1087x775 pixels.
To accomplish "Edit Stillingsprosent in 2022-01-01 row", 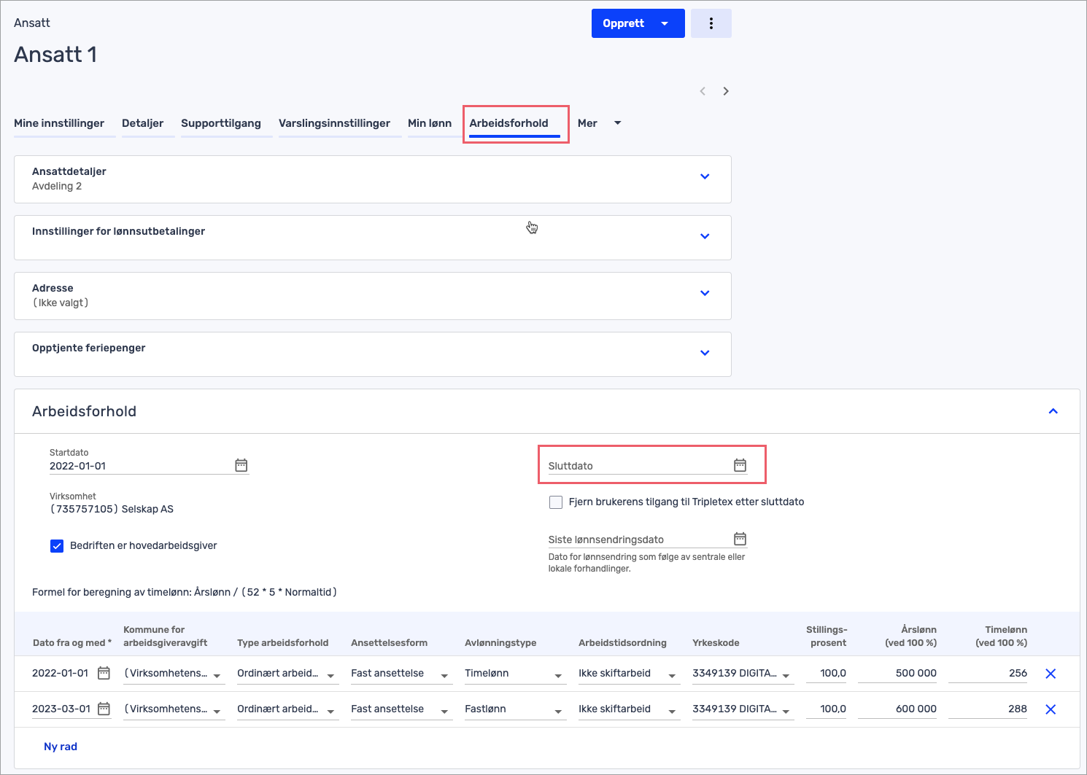I will (827, 674).
